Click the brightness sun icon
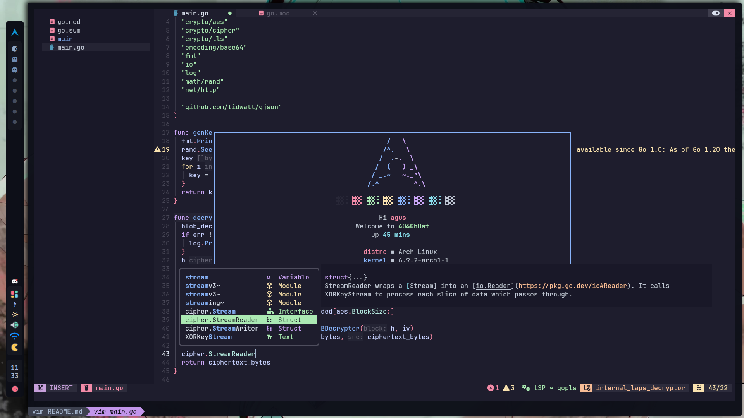Viewport: 744px width, 418px height. click(x=15, y=314)
